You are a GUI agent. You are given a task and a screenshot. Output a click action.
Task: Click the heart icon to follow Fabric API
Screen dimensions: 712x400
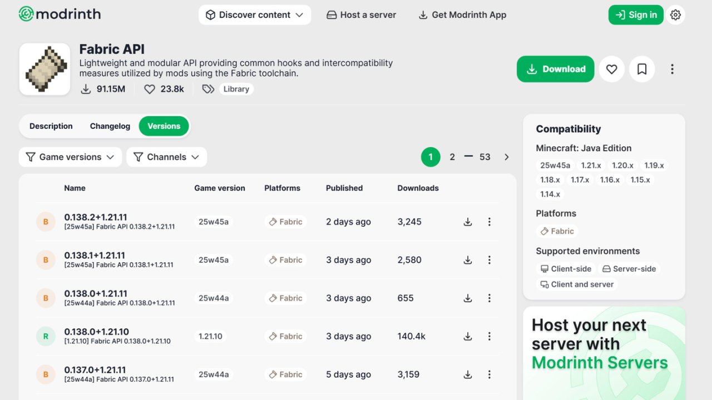point(611,69)
